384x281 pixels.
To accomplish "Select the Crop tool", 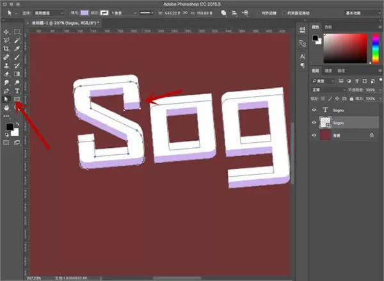I will click(x=6, y=49).
